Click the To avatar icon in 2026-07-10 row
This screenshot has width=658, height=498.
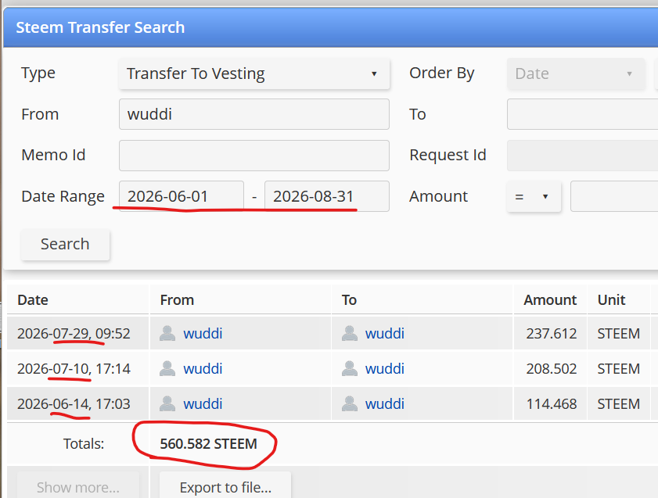350,368
